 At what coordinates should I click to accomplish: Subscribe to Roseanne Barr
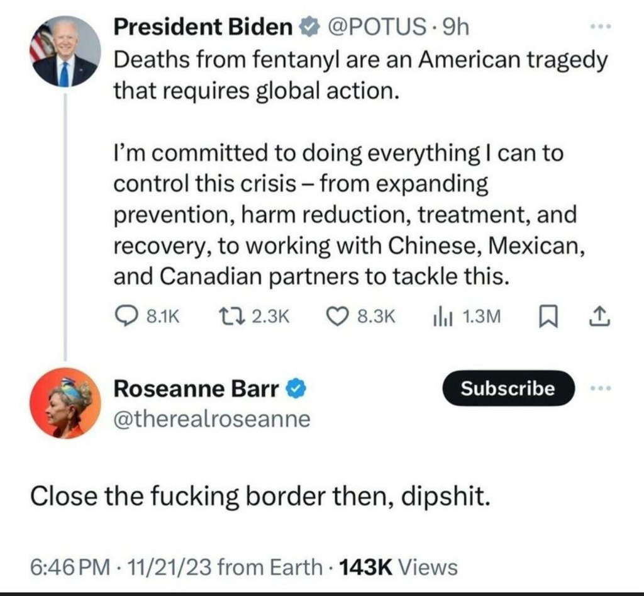[x=508, y=388]
